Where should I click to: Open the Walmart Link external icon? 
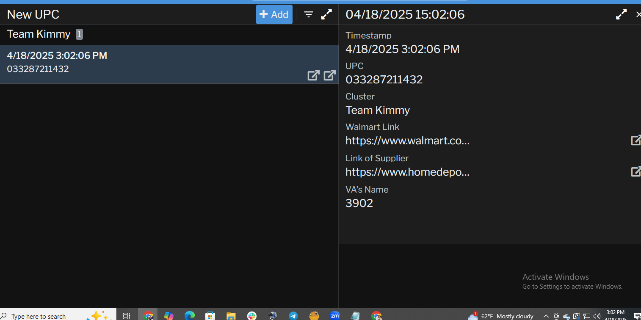coord(635,140)
